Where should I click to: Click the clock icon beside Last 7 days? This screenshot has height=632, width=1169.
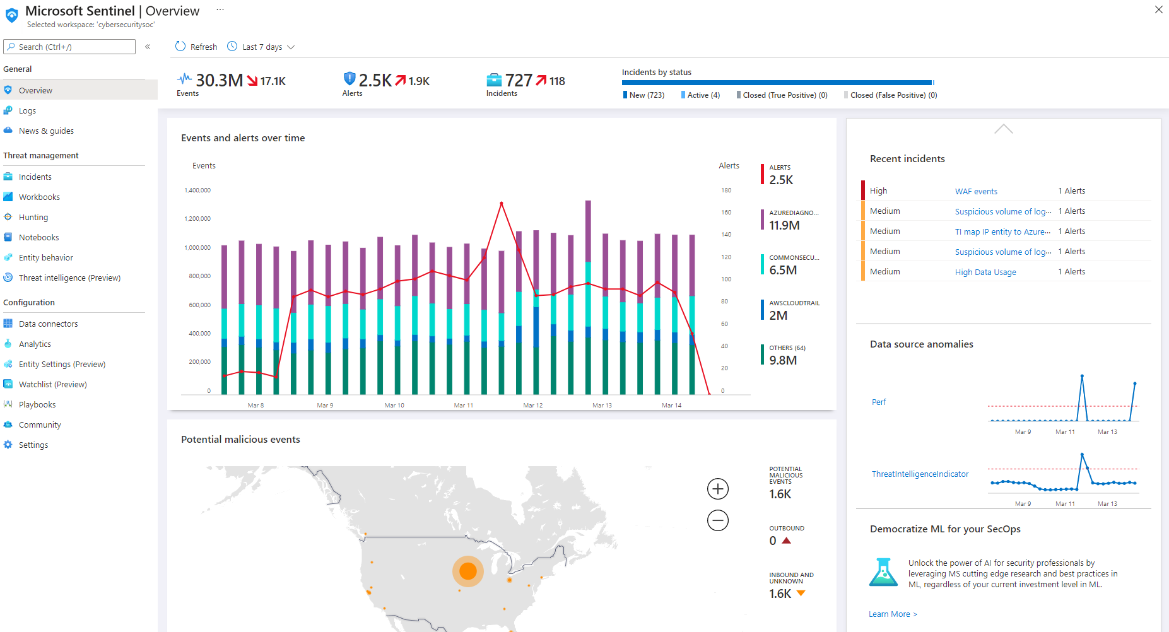[232, 46]
